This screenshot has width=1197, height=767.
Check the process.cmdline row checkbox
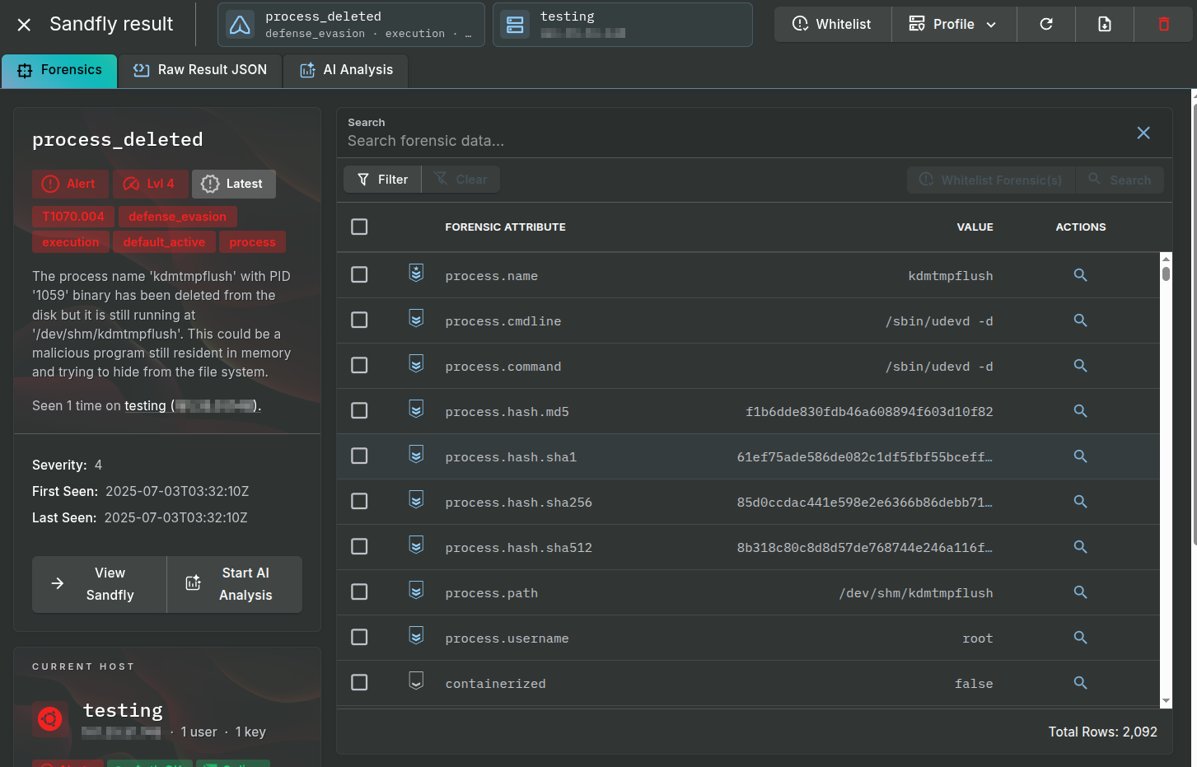tap(359, 320)
